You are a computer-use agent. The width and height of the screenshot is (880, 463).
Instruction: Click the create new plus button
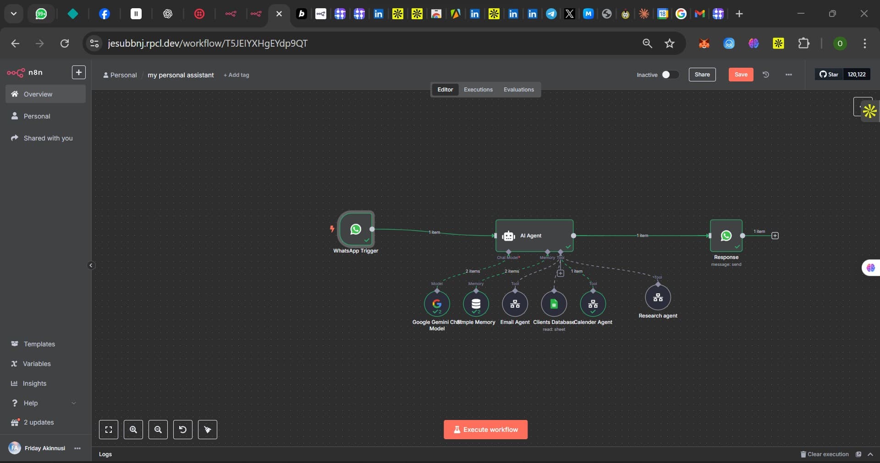79,72
